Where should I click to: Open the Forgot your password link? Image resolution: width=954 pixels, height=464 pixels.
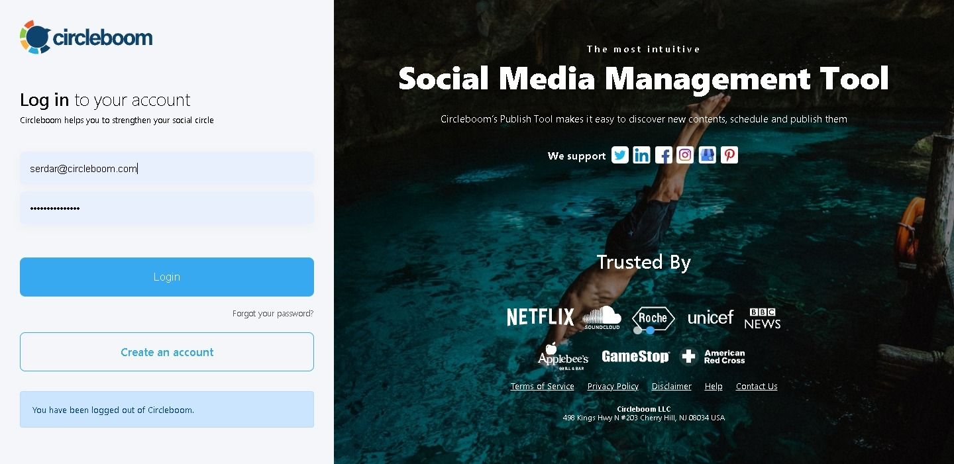[x=273, y=313]
